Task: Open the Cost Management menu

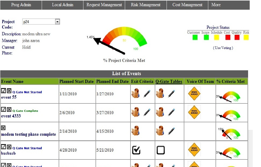Action: point(187,5)
